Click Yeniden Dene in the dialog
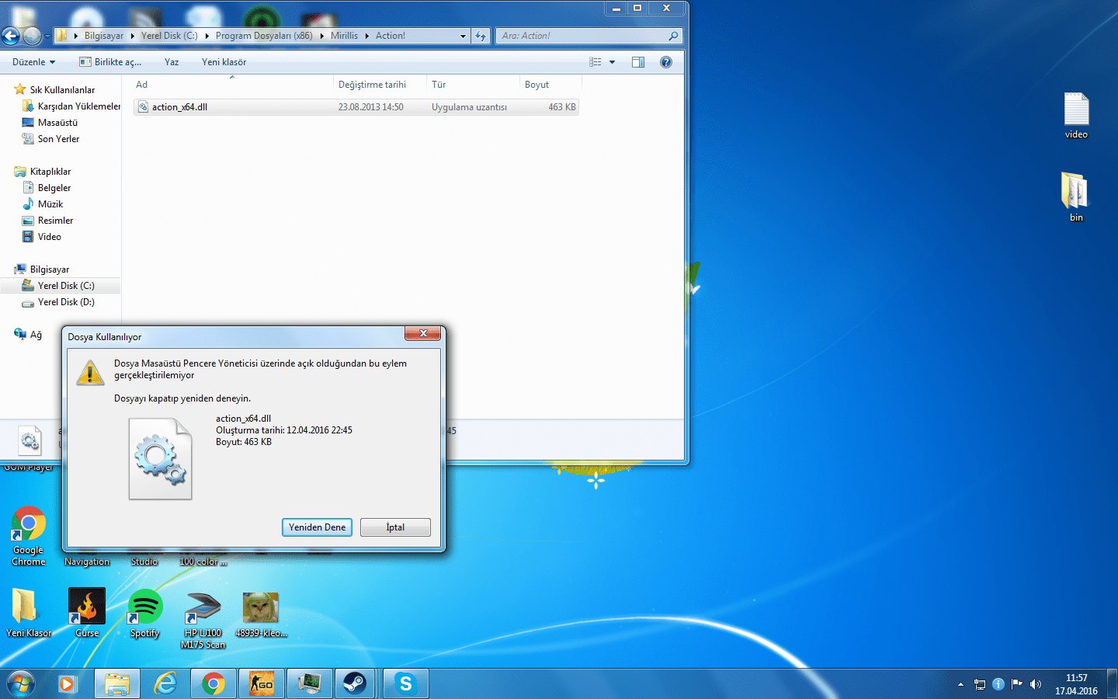This screenshot has width=1118, height=699. click(317, 527)
